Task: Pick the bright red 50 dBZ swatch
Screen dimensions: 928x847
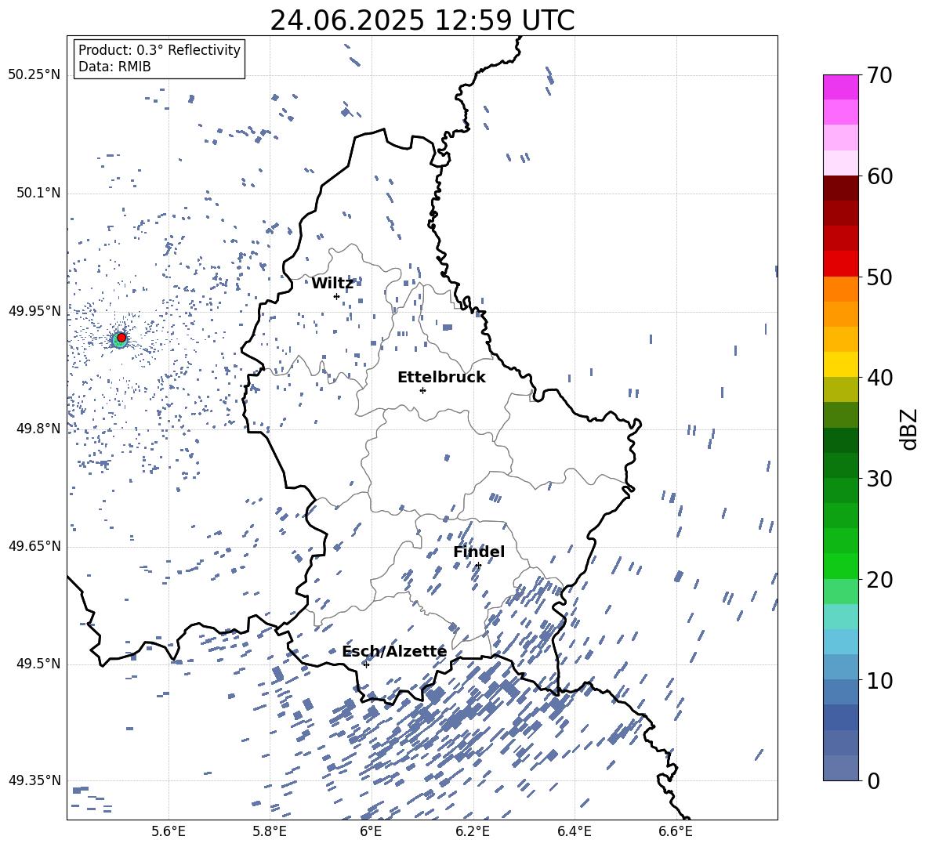Action: [x=841, y=264]
